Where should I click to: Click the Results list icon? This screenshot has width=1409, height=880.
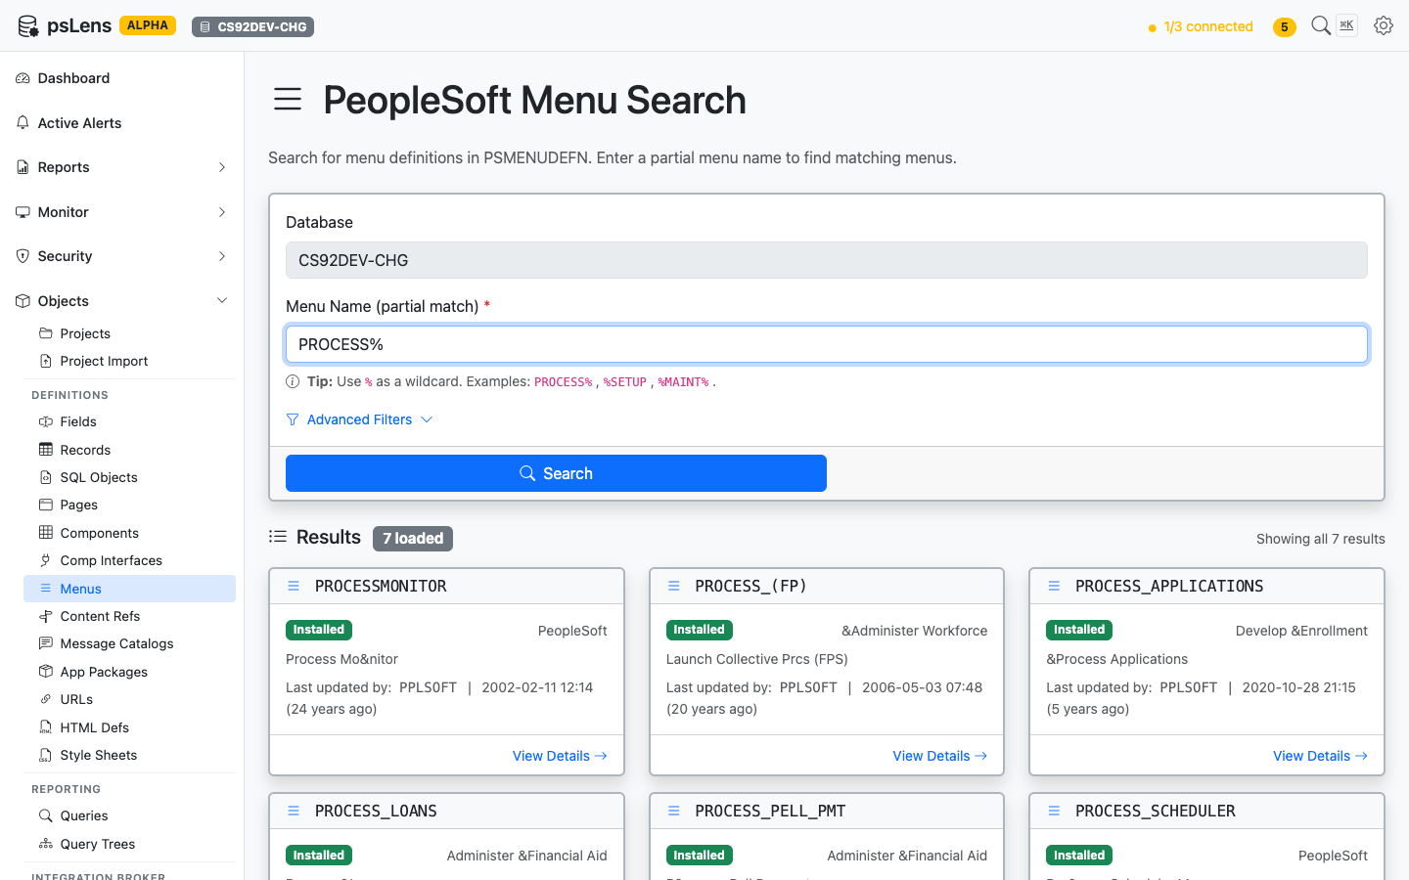278,537
